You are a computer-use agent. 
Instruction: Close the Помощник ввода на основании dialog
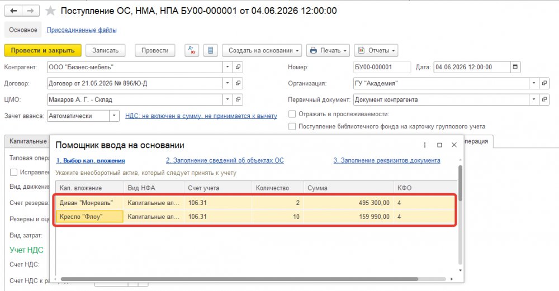(454, 145)
